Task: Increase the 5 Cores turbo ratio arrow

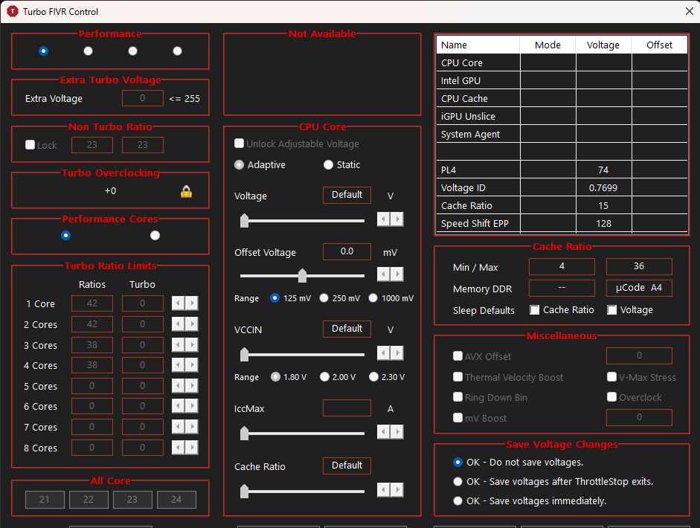Action: point(192,386)
